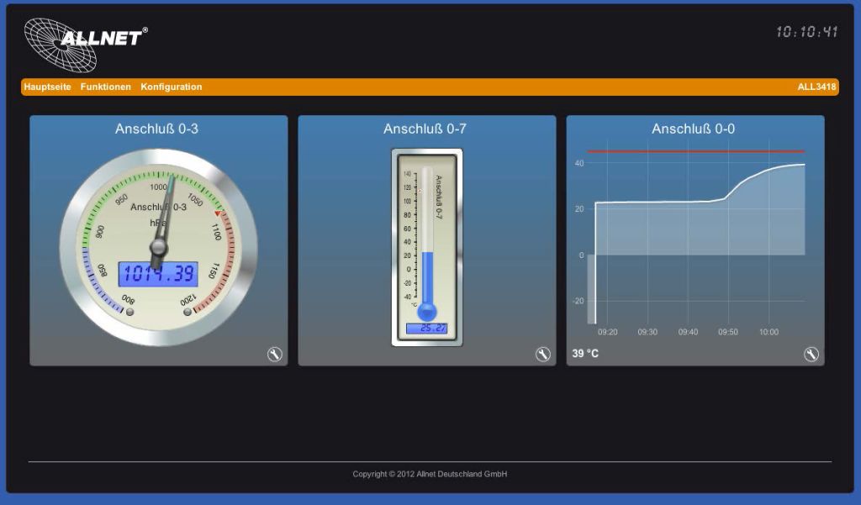
Task: Open settings wrench for Anschluß 0-0 panel
Action: (811, 355)
